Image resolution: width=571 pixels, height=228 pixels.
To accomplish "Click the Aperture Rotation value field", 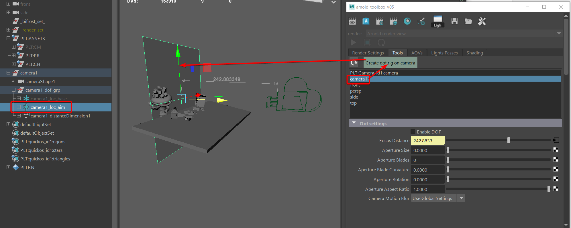I will click(427, 179).
